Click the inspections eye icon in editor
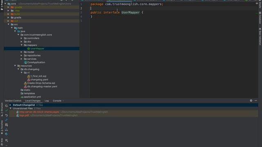The height and width of the screenshot is (147, 262). pos(257,3)
